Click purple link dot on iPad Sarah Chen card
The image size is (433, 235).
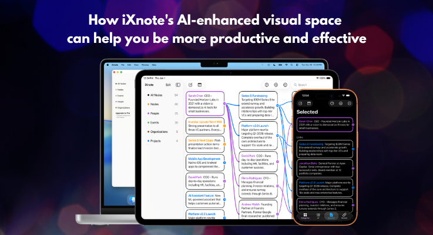(x=224, y=104)
